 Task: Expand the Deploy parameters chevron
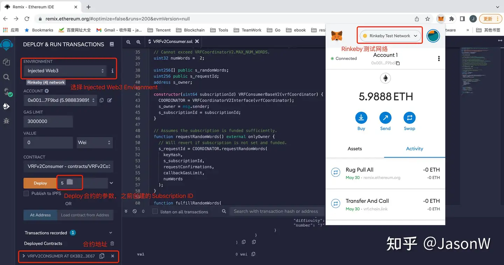[x=111, y=183]
